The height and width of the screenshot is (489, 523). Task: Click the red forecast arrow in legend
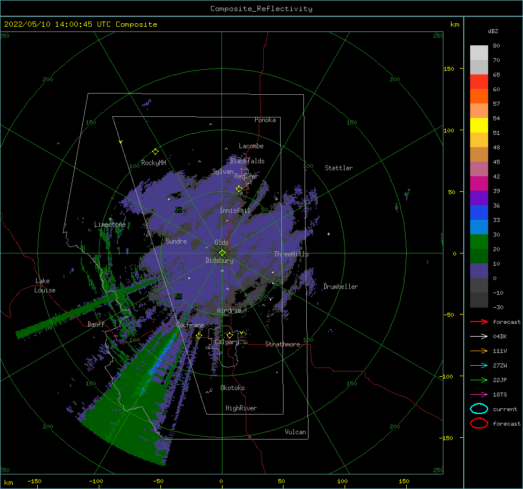tap(479, 322)
